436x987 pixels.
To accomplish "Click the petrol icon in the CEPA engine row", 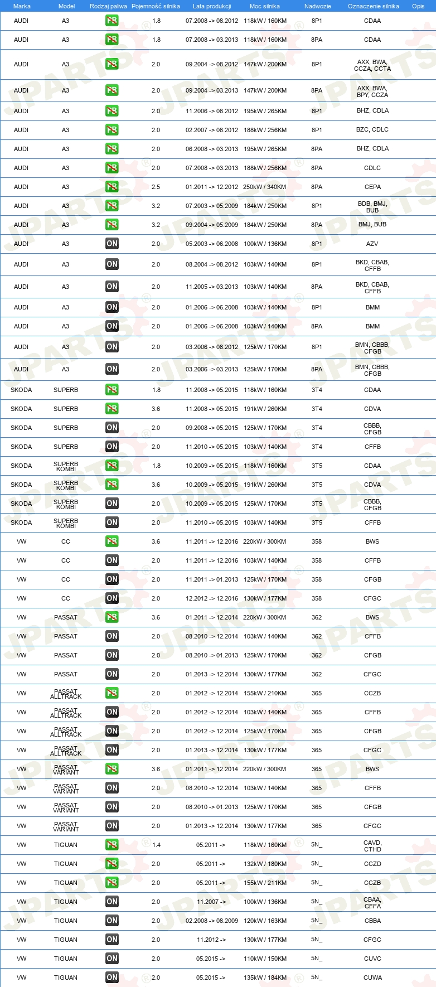I will click(112, 187).
